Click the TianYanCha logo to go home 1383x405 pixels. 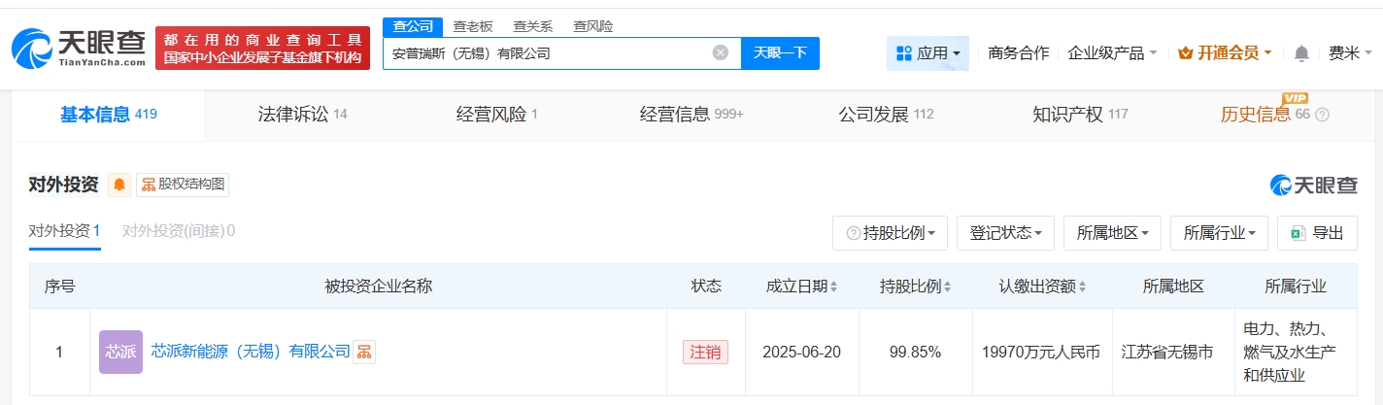[78, 49]
